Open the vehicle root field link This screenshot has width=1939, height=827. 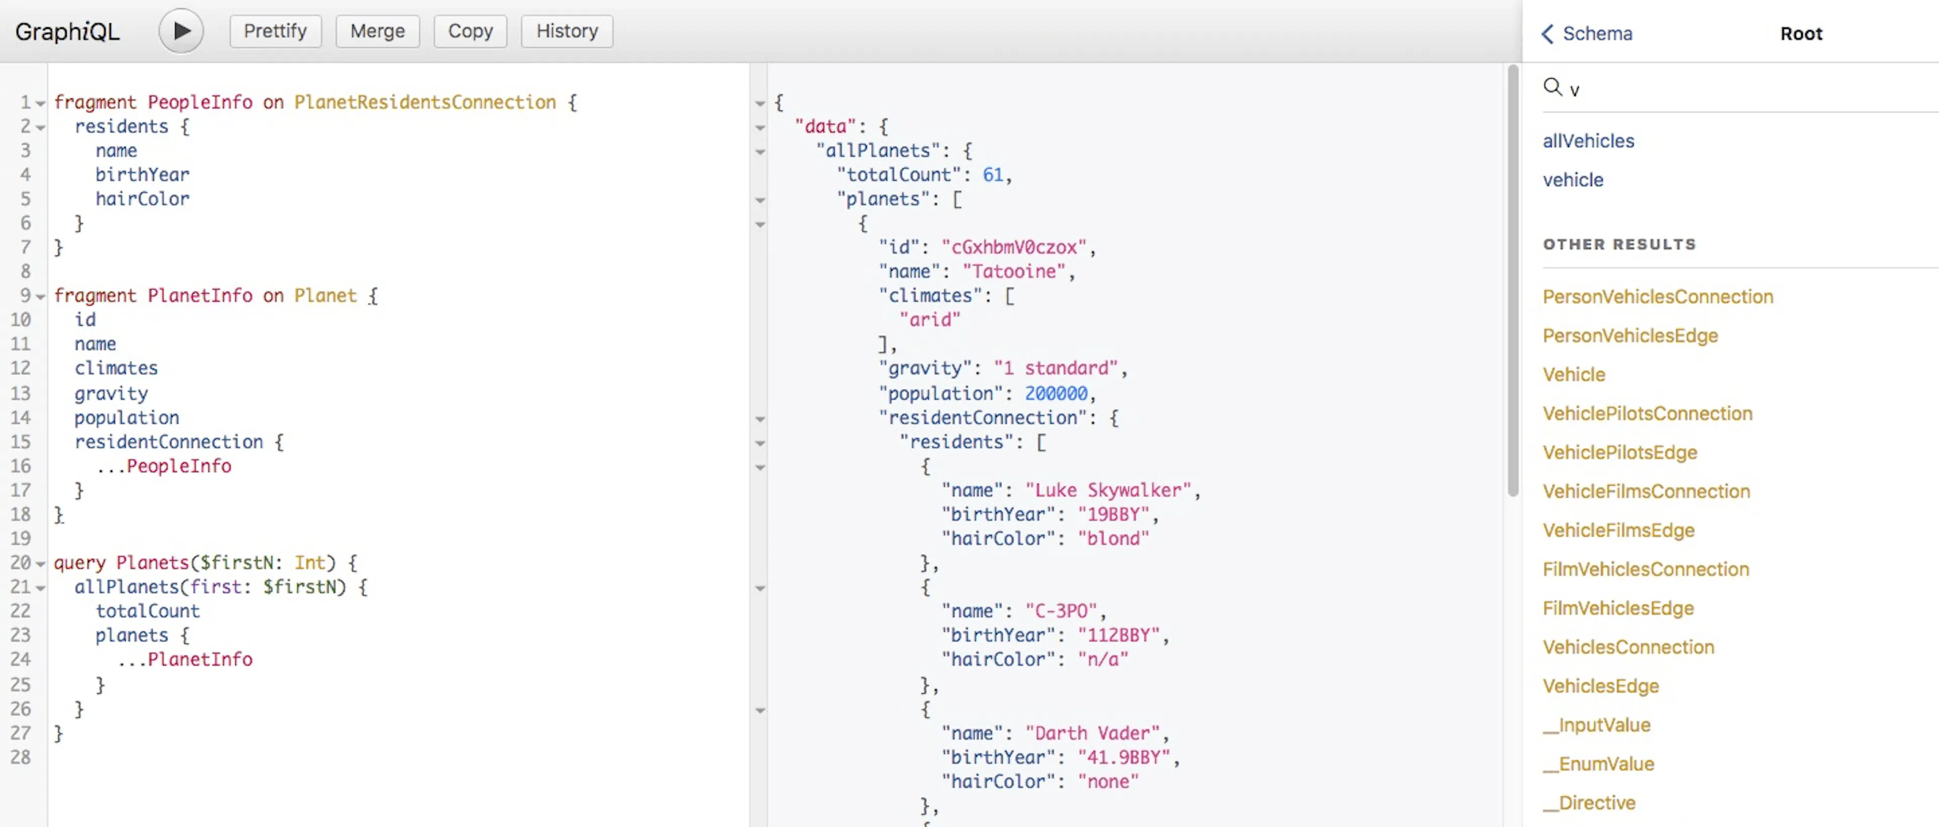coord(1572,180)
